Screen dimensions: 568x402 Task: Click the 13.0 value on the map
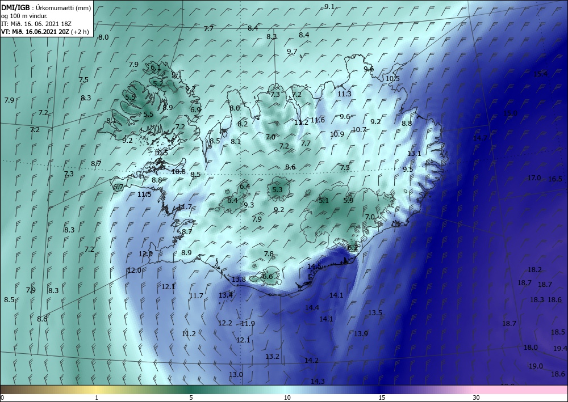point(236,375)
